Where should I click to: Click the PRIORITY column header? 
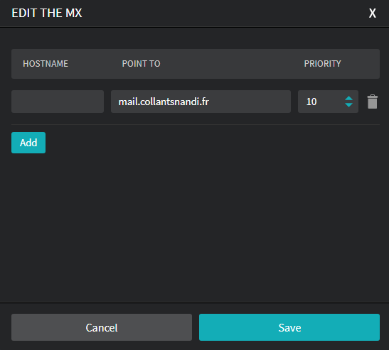[323, 64]
